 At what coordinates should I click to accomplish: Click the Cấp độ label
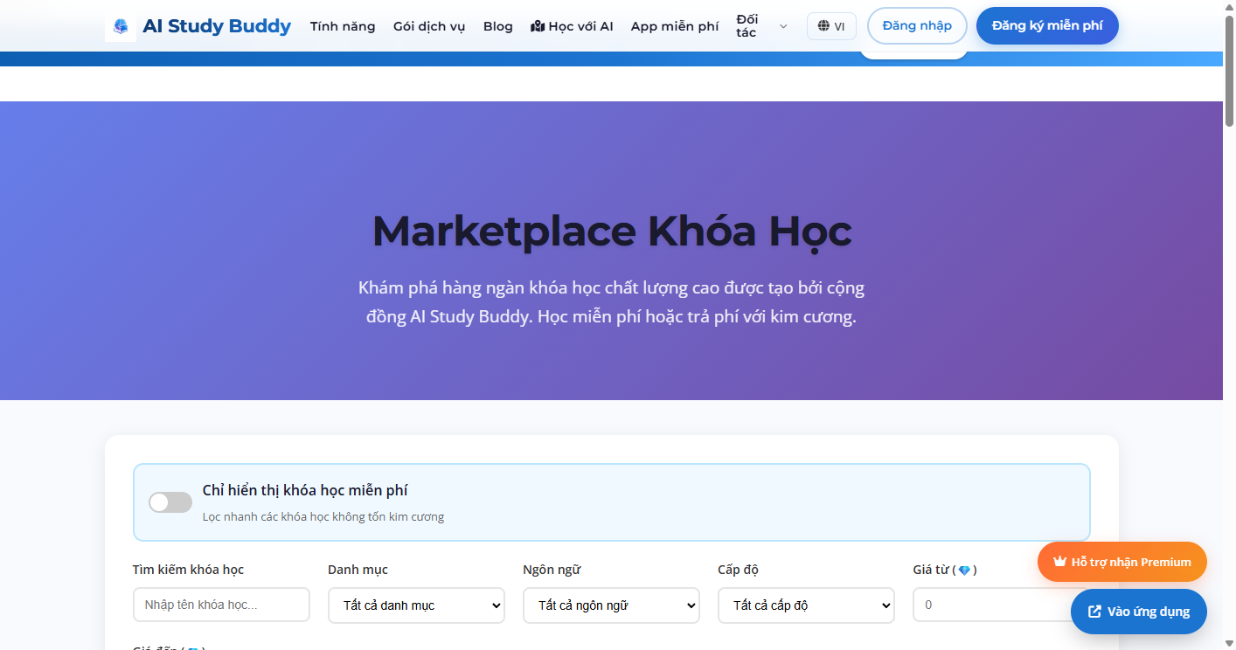click(x=738, y=570)
